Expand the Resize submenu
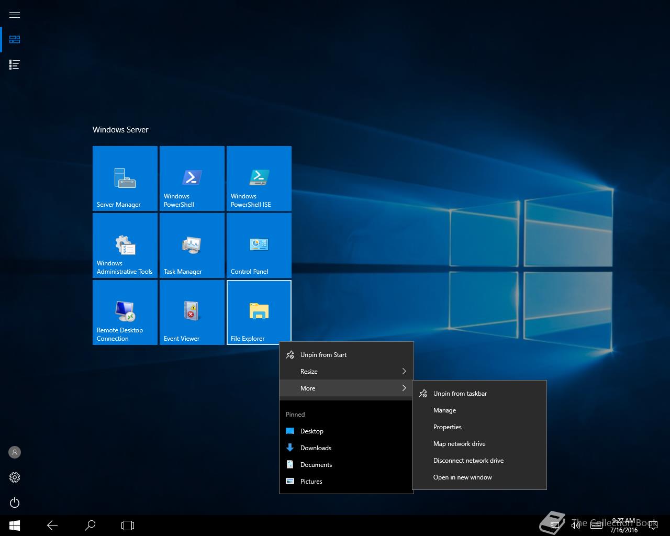The width and height of the screenshot is (670, 536). [347, 372]
